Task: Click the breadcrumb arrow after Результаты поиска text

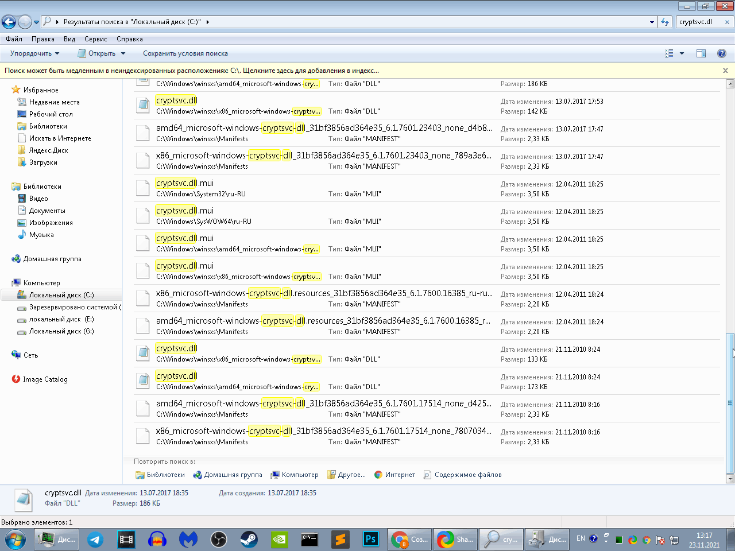Action: point(207,22)
